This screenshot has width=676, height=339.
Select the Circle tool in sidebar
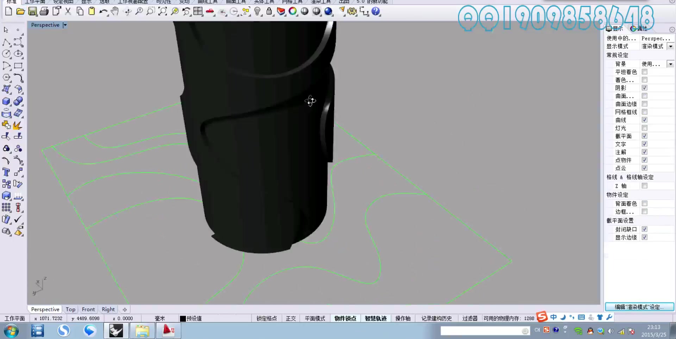pyautogui.click(x=6, y=54)
